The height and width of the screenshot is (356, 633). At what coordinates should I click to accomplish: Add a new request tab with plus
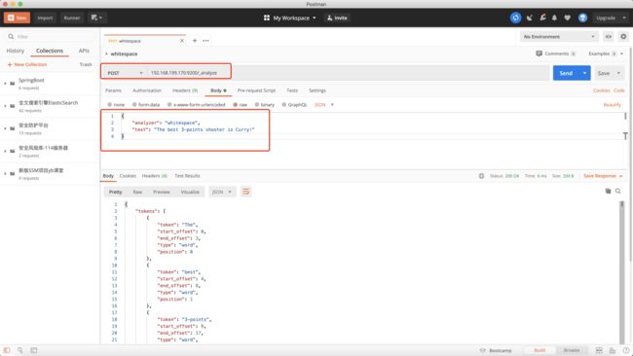click(x=195, y=41)
